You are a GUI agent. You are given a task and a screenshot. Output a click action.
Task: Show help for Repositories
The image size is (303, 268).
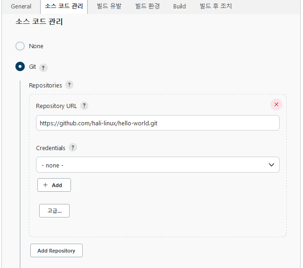[69, 85]
